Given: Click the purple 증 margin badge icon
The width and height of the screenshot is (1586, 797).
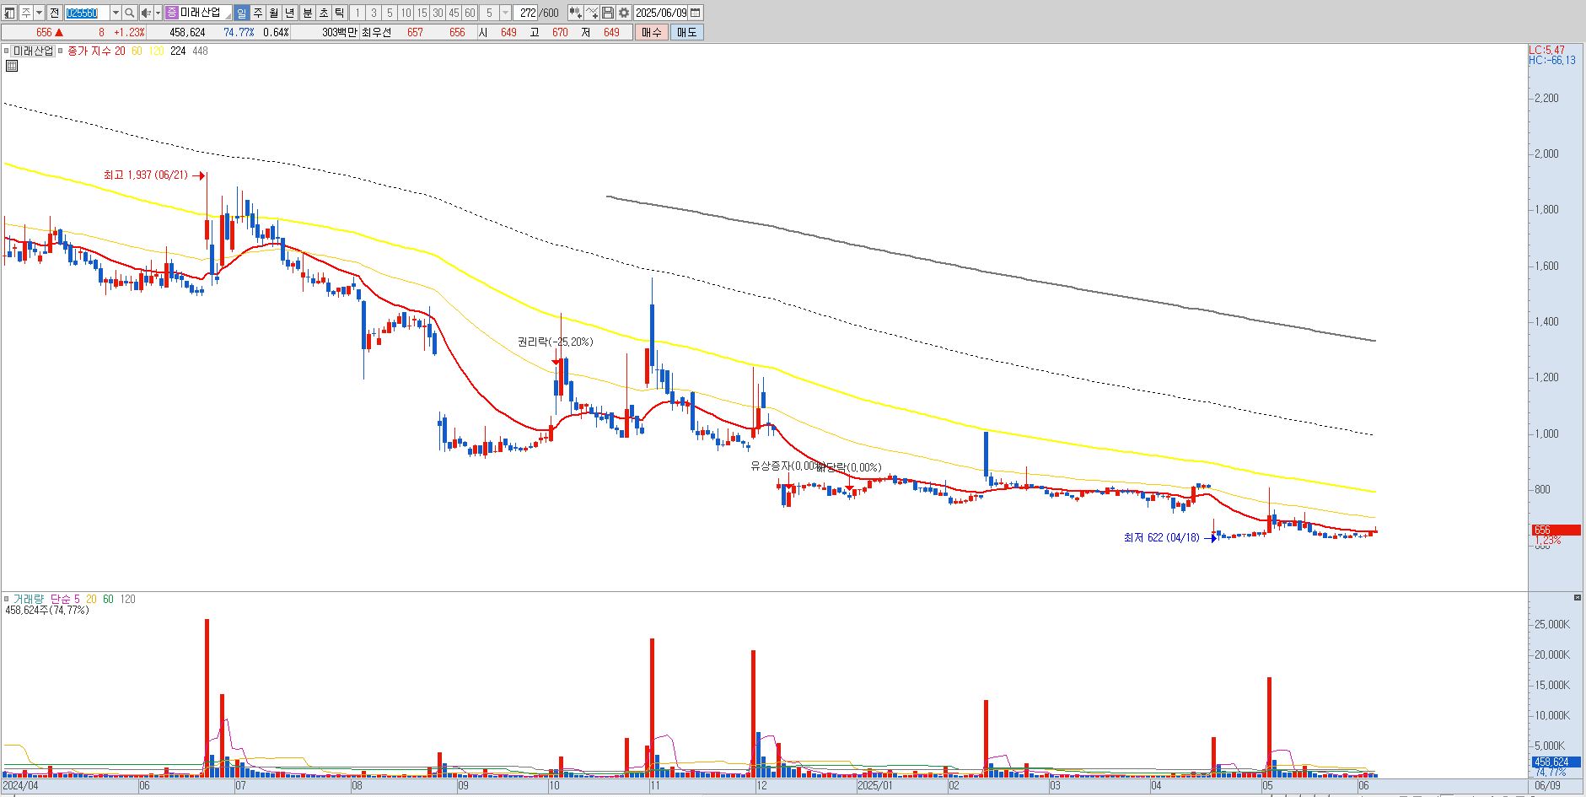Looking at the screenshot, I should [172, 13].
